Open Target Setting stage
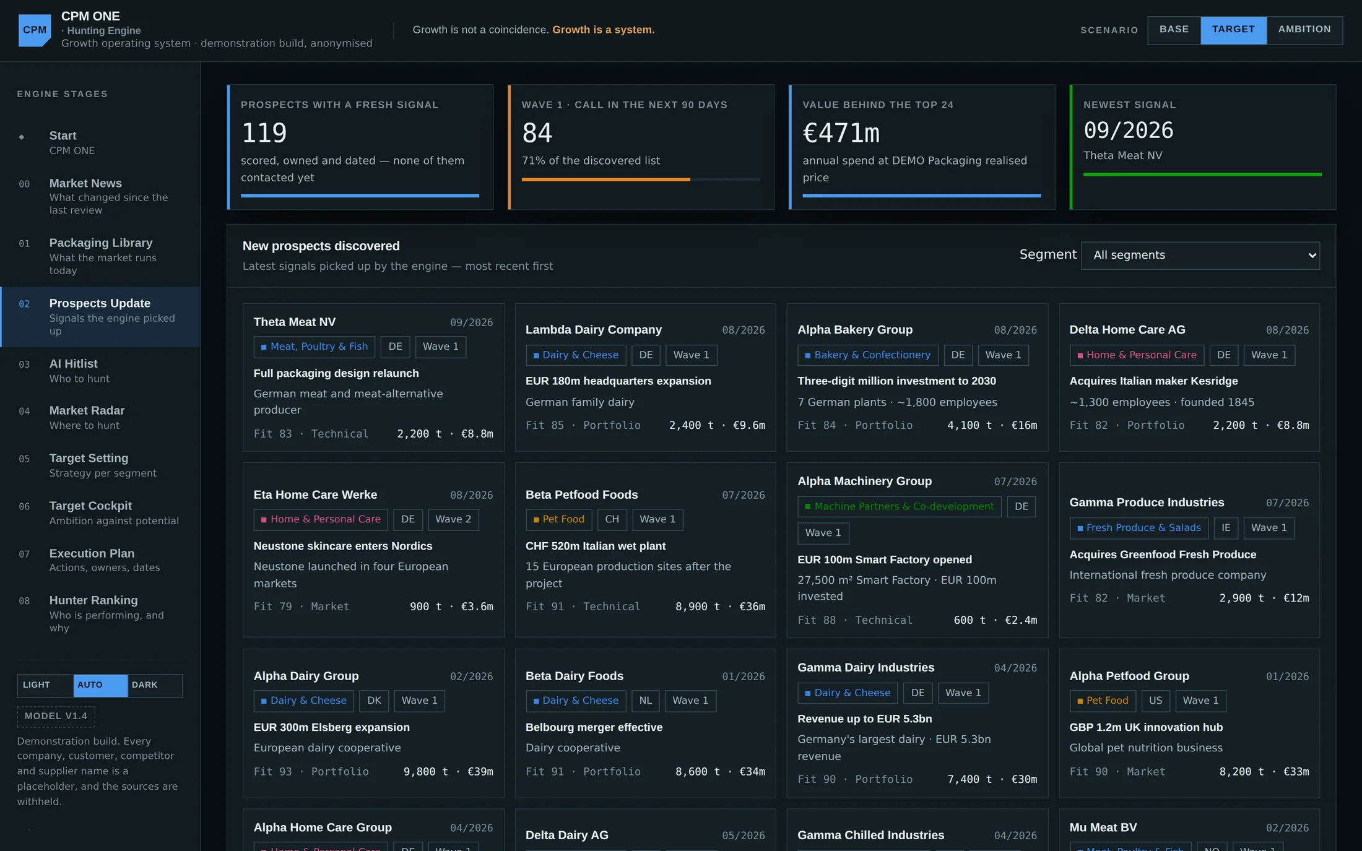The width and height of the screenshot is (1362, 851). tap(100, 465)
